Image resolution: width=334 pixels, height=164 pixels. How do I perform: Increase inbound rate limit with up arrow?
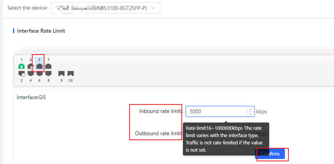point(250,109)
